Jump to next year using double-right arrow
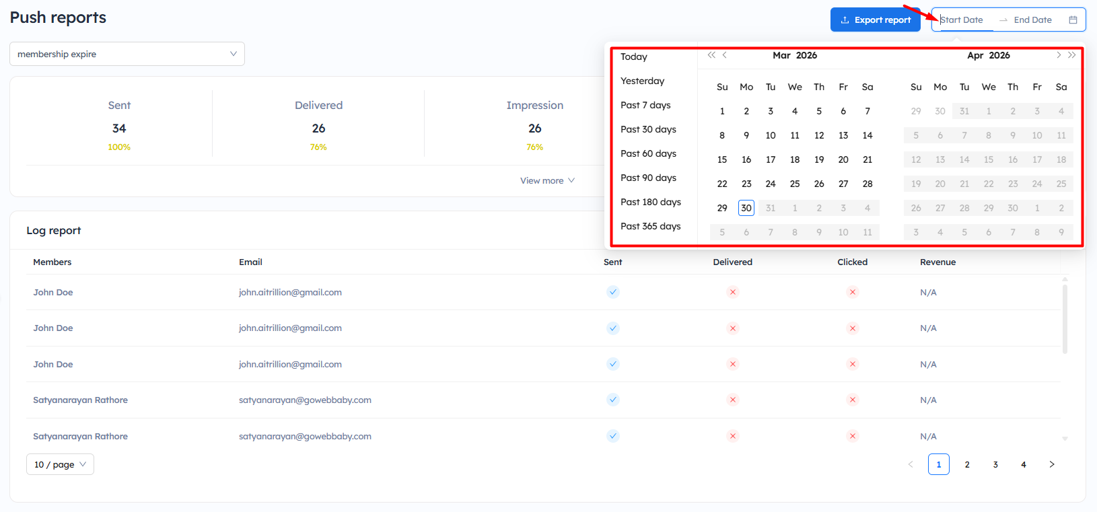The height and width of the screenshot is (512, 1097). tap(1072, 55)
